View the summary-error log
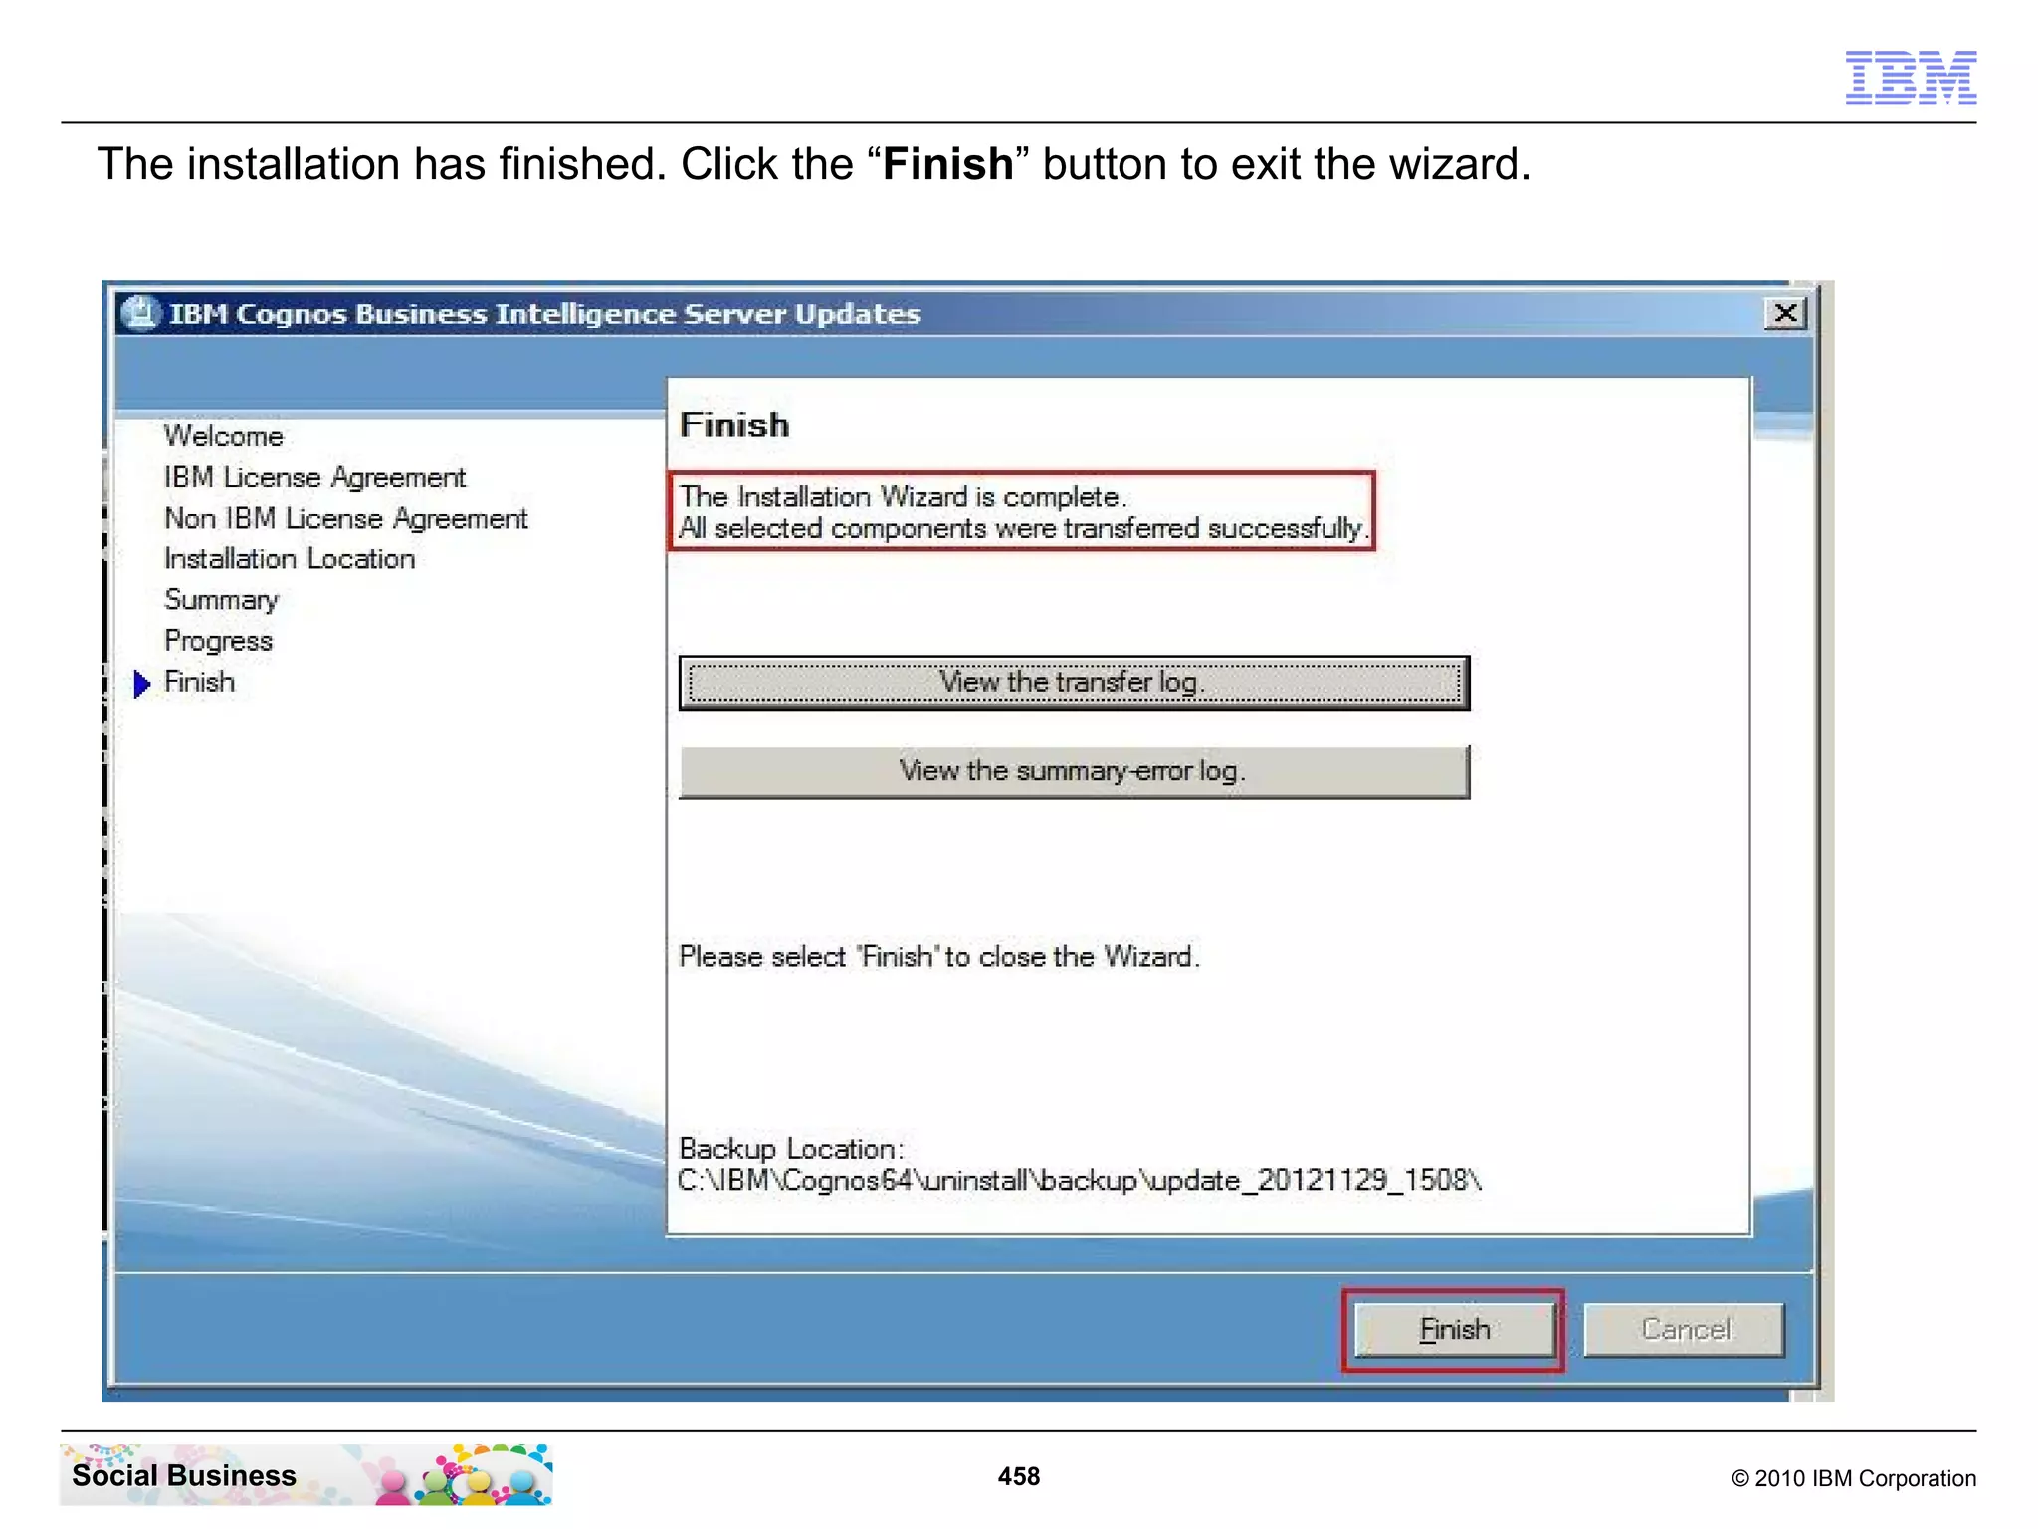This screenshot has width=2038, height=1529. click(x=1074, y=771)
